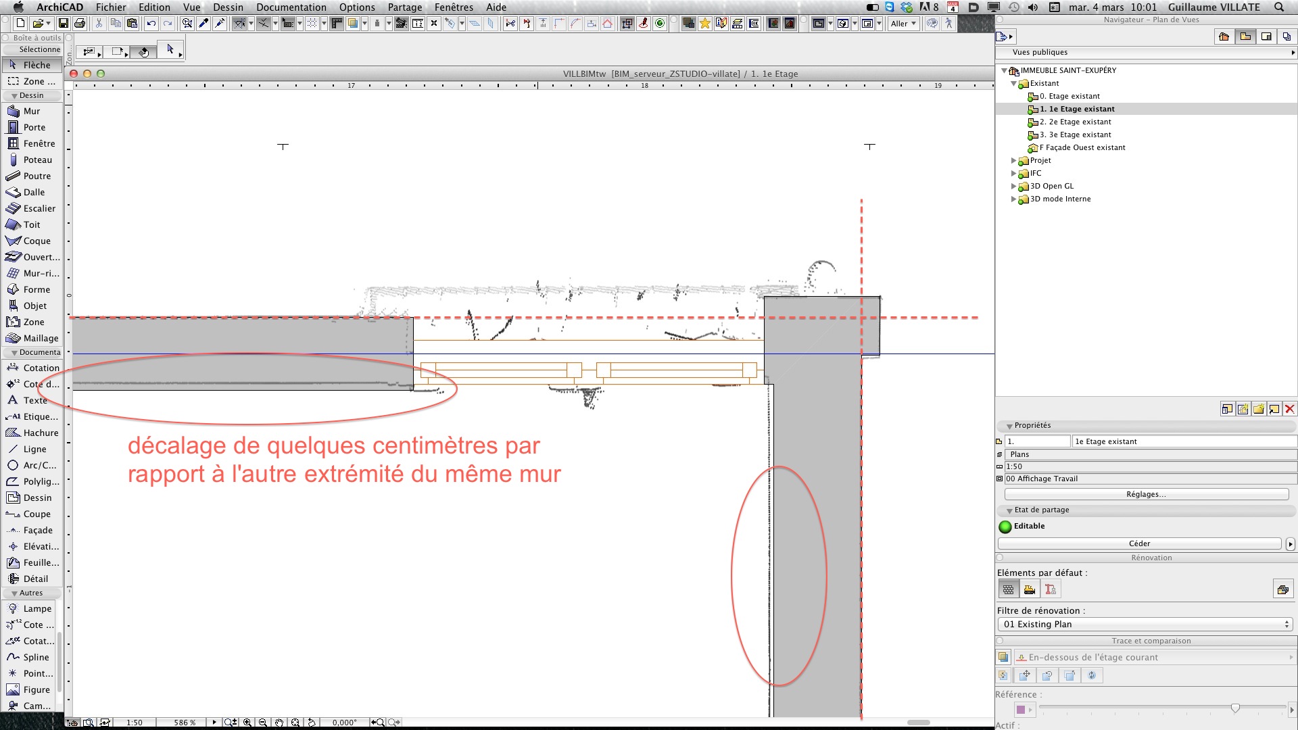Screen dimensions: 1298x730
Task: Click the Céder button
Action: (1139, 543)
